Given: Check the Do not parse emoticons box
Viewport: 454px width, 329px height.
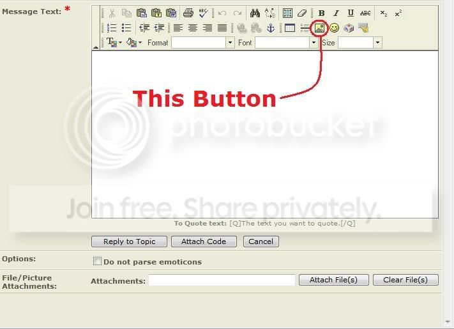Looking at the screenshot, I should (x=97, y=261).
